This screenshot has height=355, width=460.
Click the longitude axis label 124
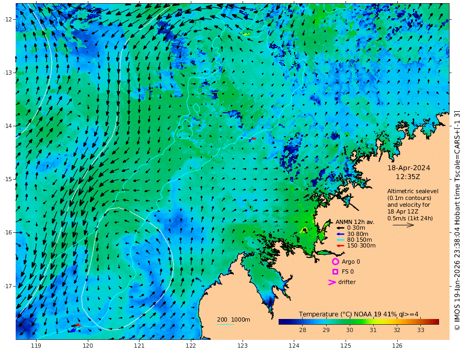pos(294,346)
